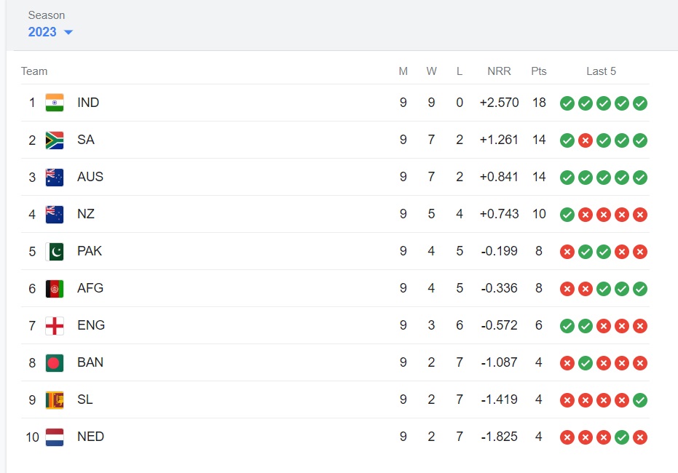
Task: Click the NRR column header
Action: [x=499, y=71]
